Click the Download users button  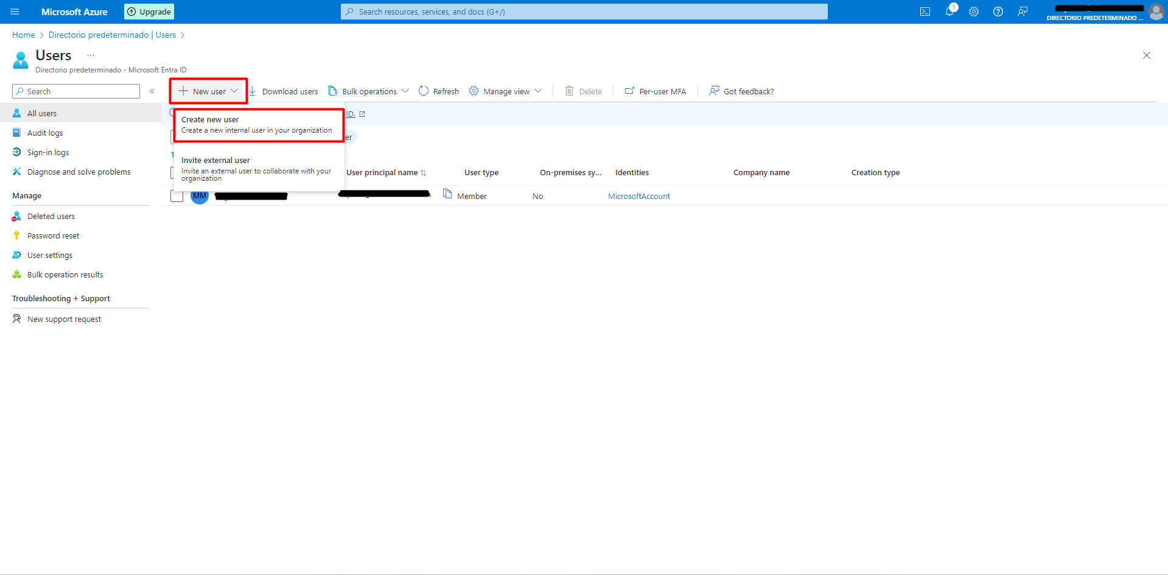(x=284, y=91)
